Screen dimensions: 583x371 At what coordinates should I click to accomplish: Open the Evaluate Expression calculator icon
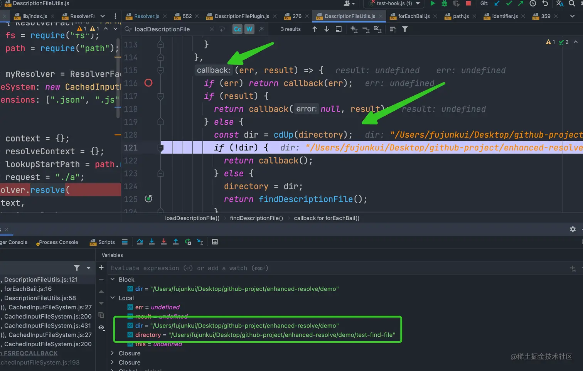point(215,242)
